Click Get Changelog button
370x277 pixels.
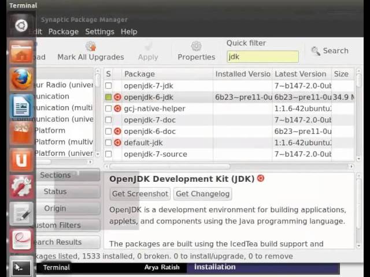pyautogui.click(x=203, y=194)
